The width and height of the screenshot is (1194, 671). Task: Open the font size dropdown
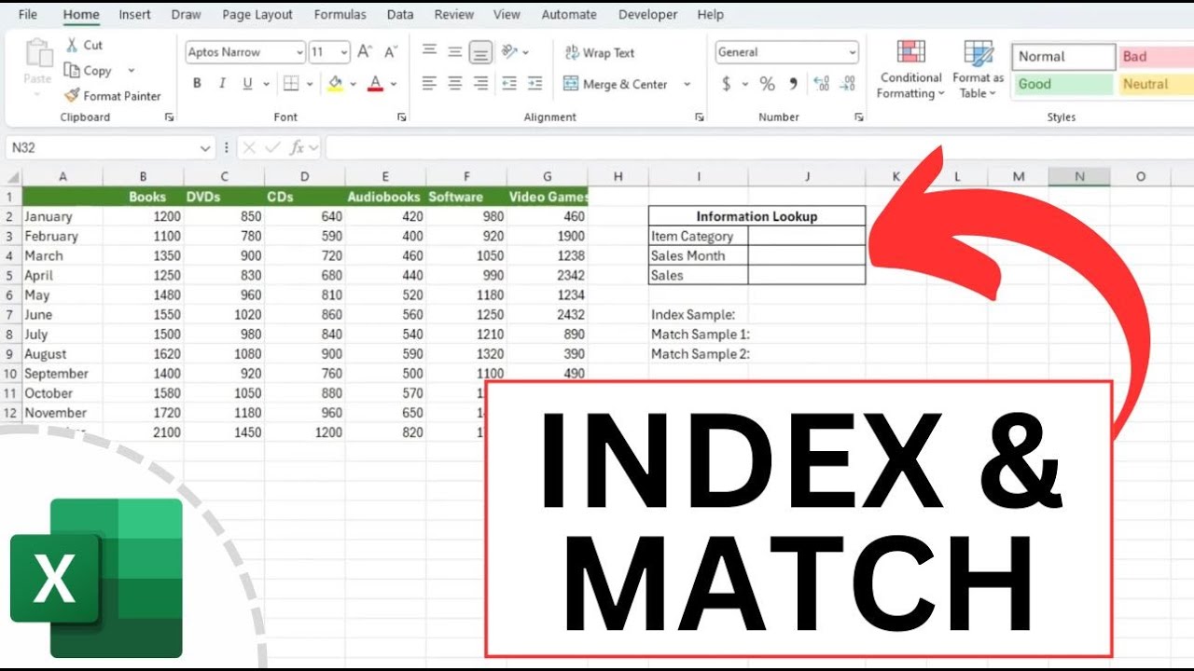coord(344,53)
